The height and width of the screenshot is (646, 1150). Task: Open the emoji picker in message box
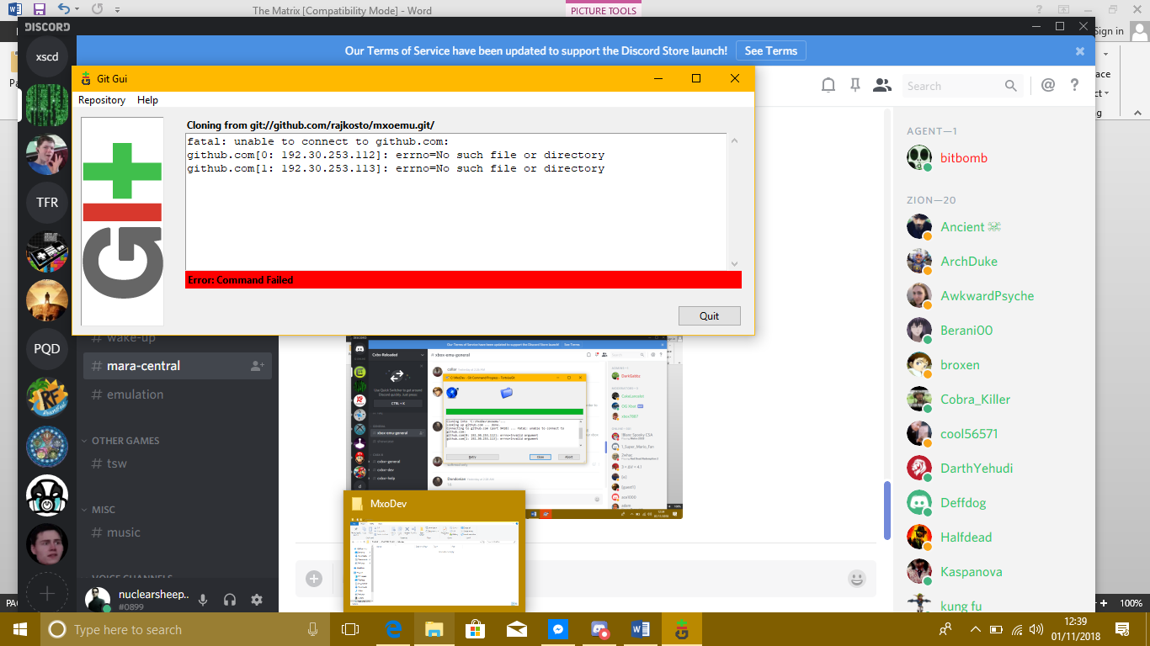point(857,579)
